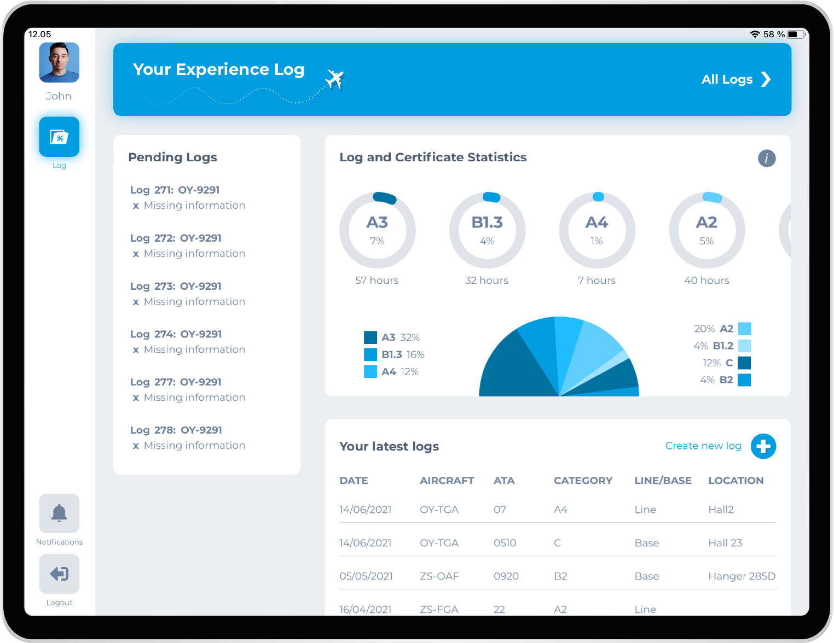Click the battery status icon
This screenshot has height=643, width=834.
pyautogui.click(x=796, y=34)
